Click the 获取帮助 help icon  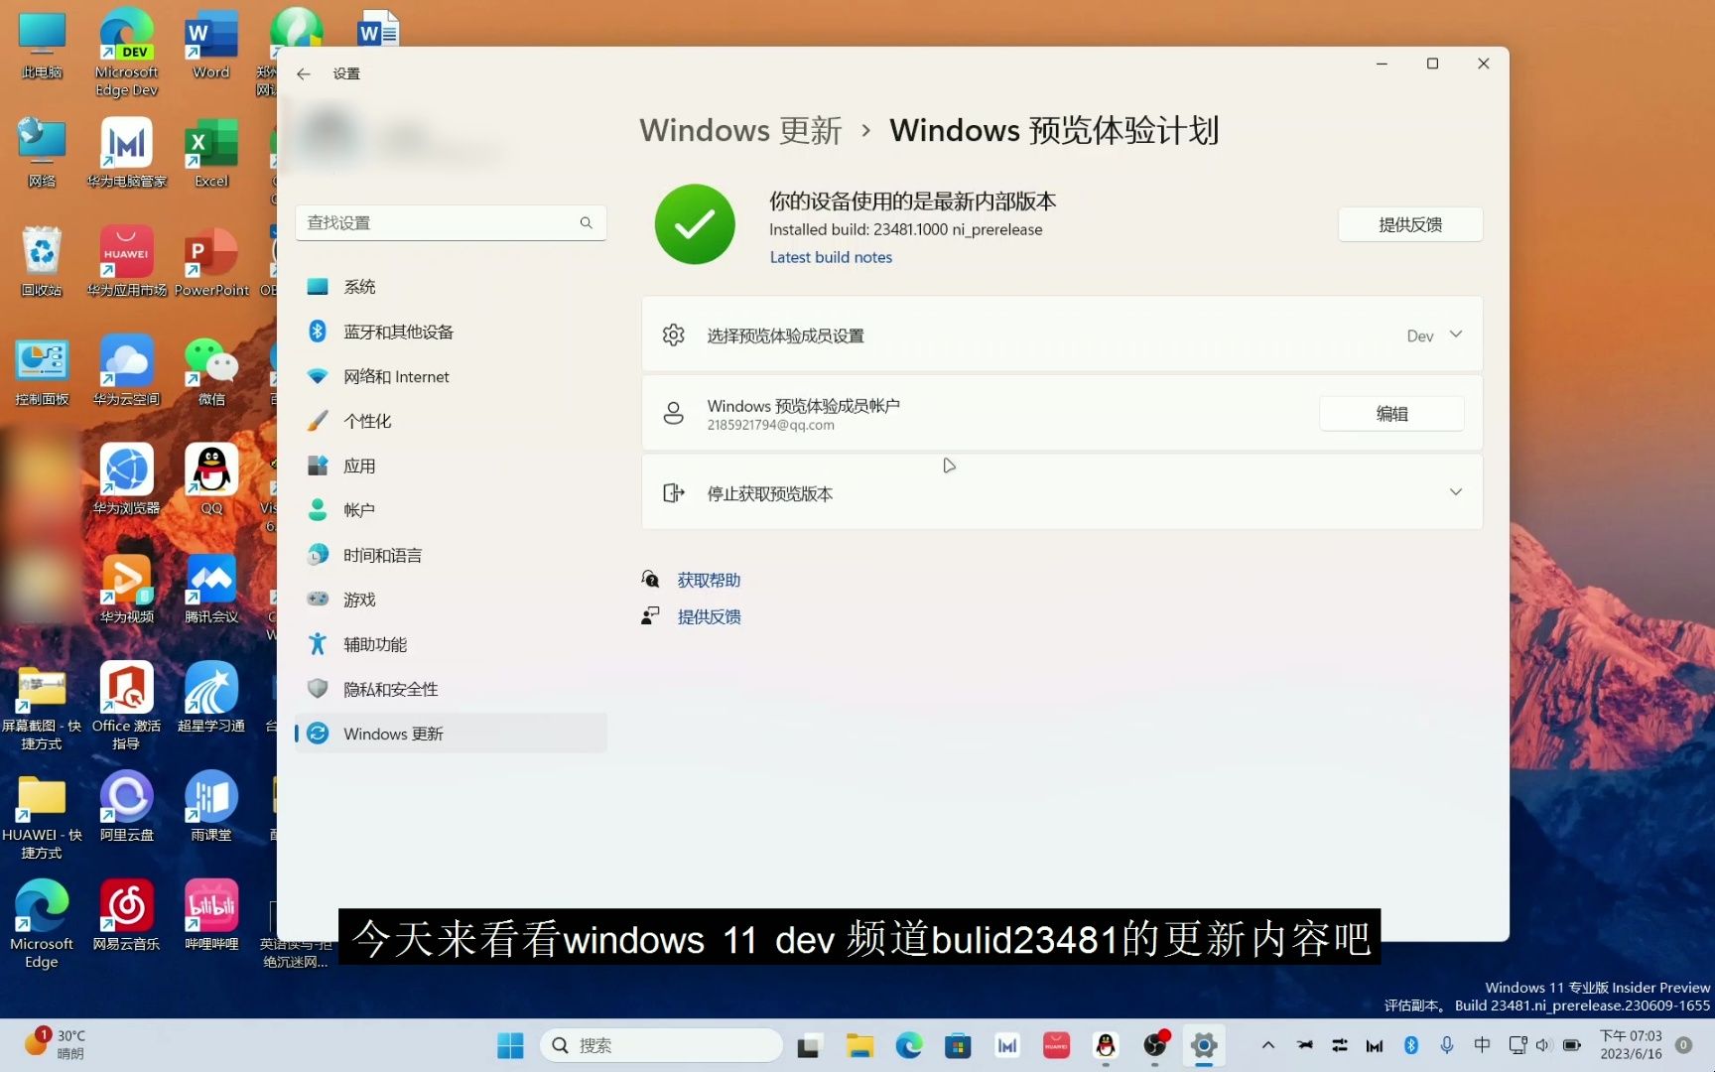tap(650, 579)
